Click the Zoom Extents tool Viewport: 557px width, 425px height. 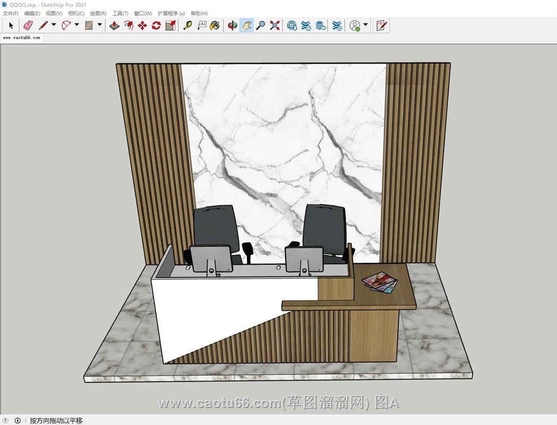tap(275, 25)
